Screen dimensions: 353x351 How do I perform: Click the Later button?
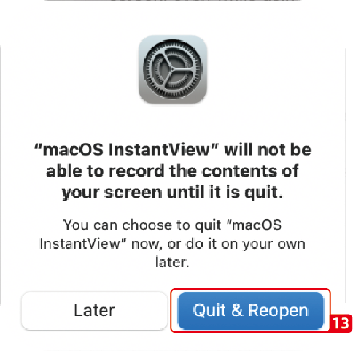coord(94,311)
